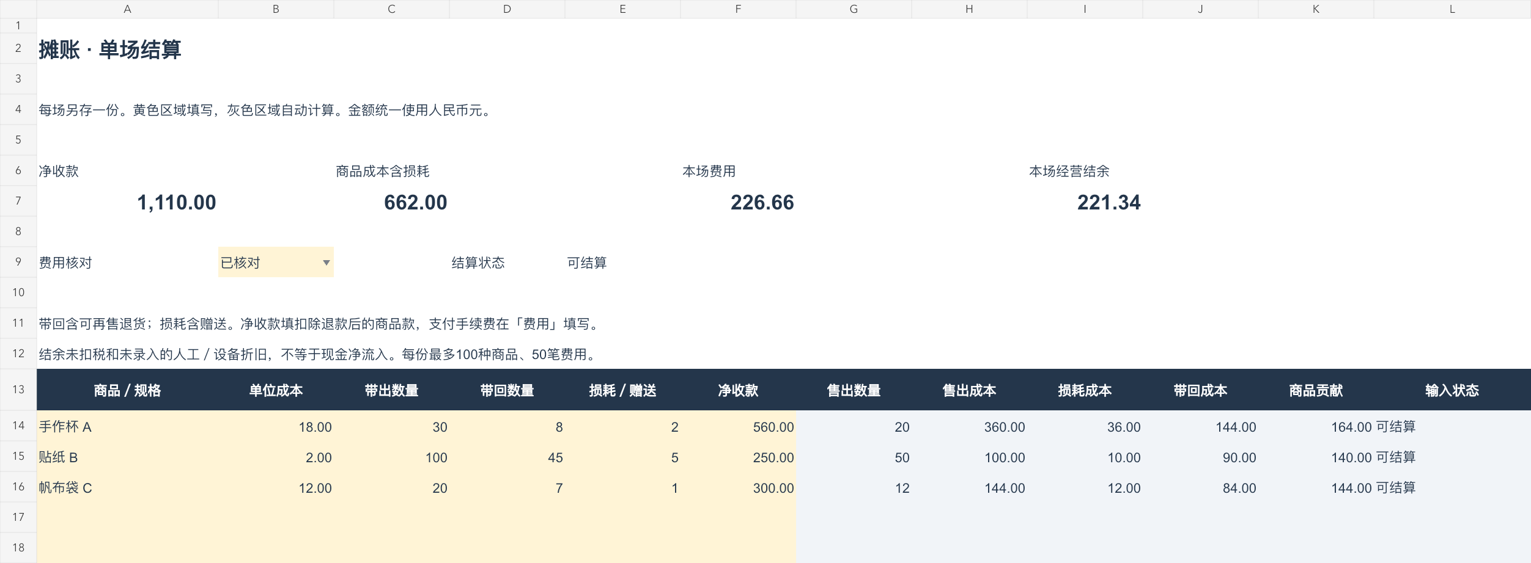Click the 净收款 label in row 6
The height and width of the screenshot is (563, 1531).
[x=59, y=171]
